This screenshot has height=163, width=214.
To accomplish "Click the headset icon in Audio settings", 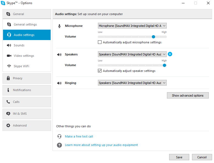I will [x=9, y=35].
